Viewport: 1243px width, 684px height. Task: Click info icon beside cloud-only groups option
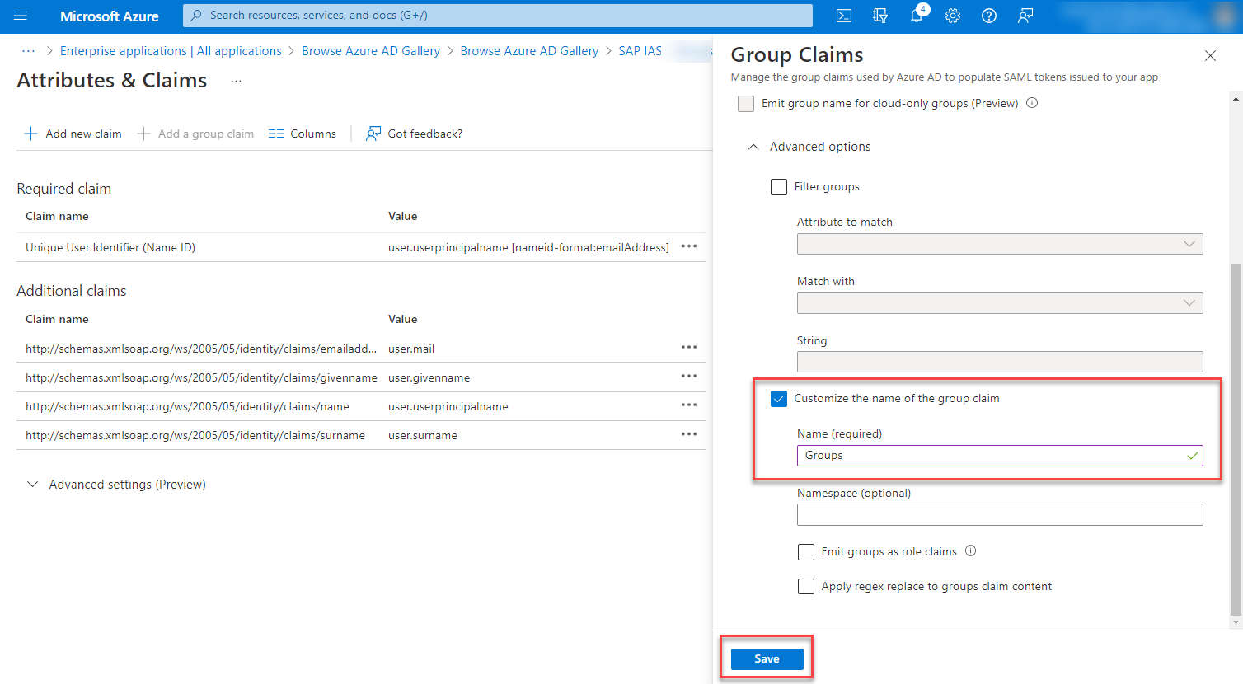pyautogui.click(x=1032, y=103)
